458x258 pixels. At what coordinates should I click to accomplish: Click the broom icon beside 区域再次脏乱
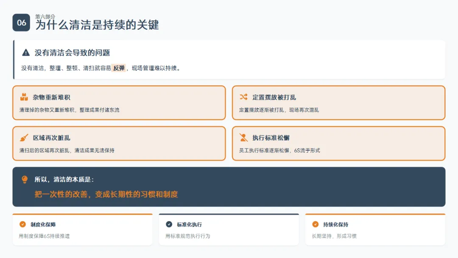click(24, 138)
